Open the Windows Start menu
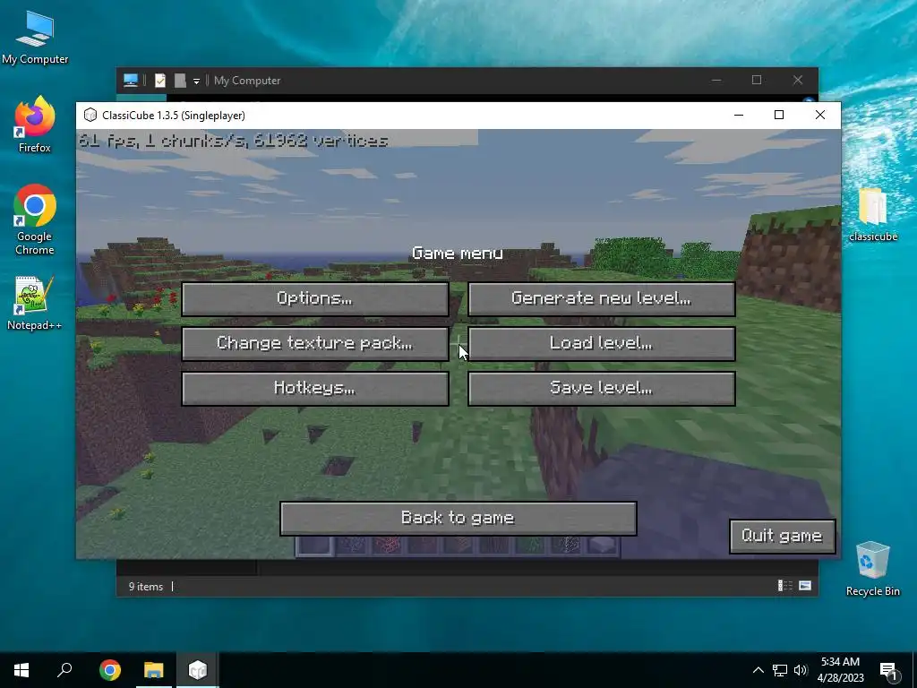Viewport: 917px width, 688px height. (x=21, y=670)
